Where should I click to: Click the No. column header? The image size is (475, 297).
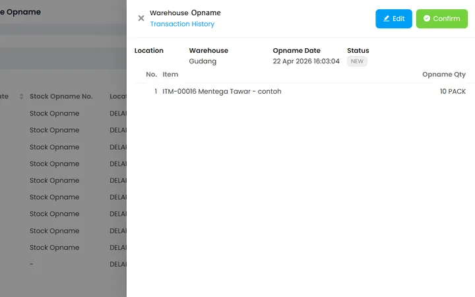tap(151, 74)
